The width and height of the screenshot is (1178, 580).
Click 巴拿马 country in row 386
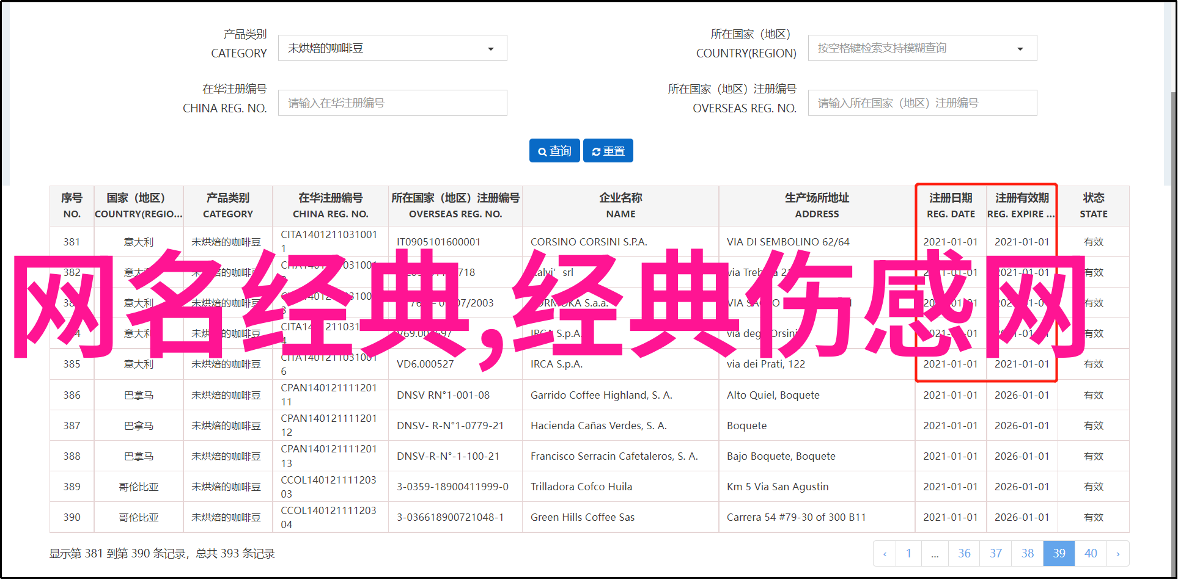coord(139,395)
